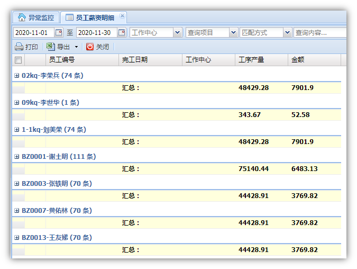Expand the BZ0003-张轶明 group

click(x=16, y=184)
